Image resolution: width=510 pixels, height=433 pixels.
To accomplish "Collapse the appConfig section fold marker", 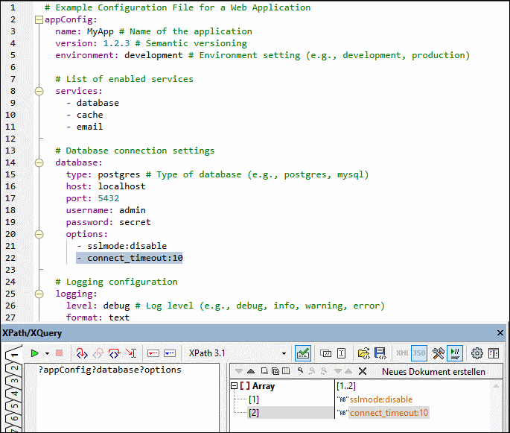I will (39, 19).
